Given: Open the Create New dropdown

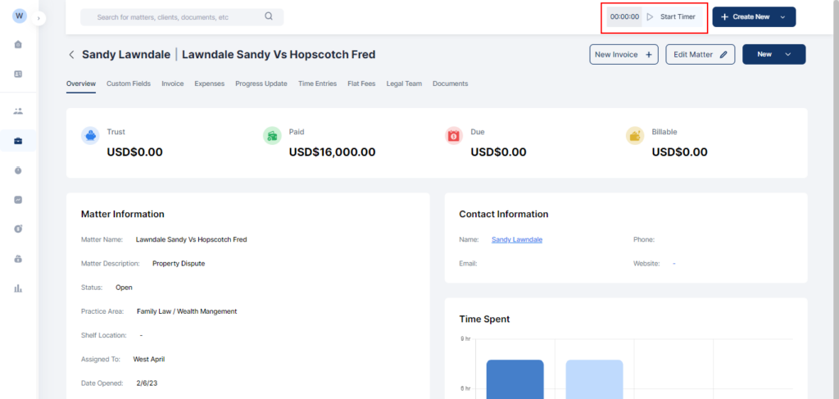Looking at the screenshot, I should 782,16.
